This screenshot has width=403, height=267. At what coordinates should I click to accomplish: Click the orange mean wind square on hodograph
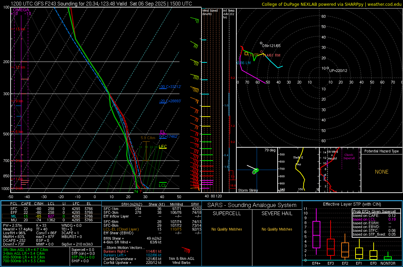pos(246,54)
